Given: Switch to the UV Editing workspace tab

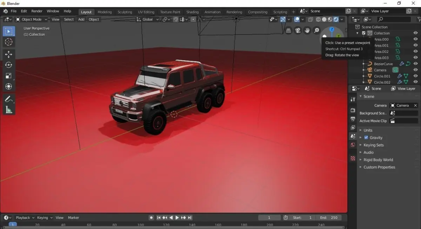Looking at the screenshot, I should tap(146, 12).
